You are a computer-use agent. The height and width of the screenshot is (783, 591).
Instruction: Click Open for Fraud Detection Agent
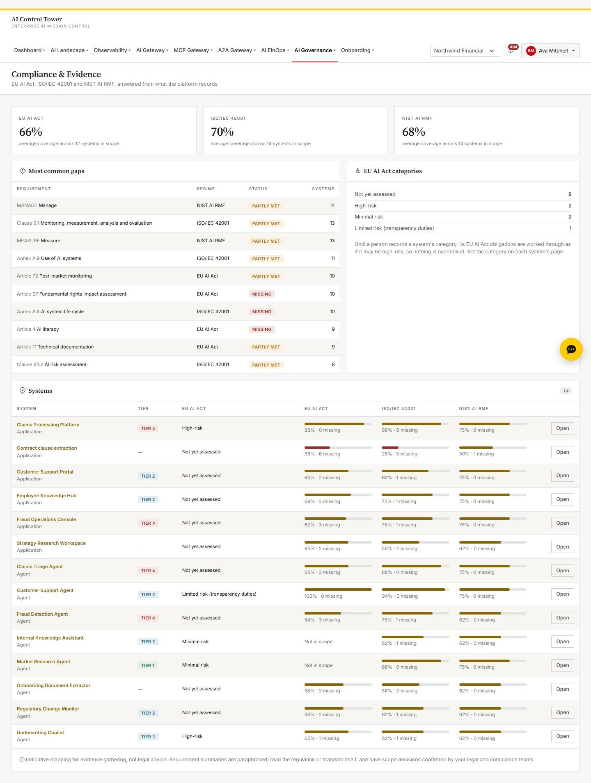562,618
